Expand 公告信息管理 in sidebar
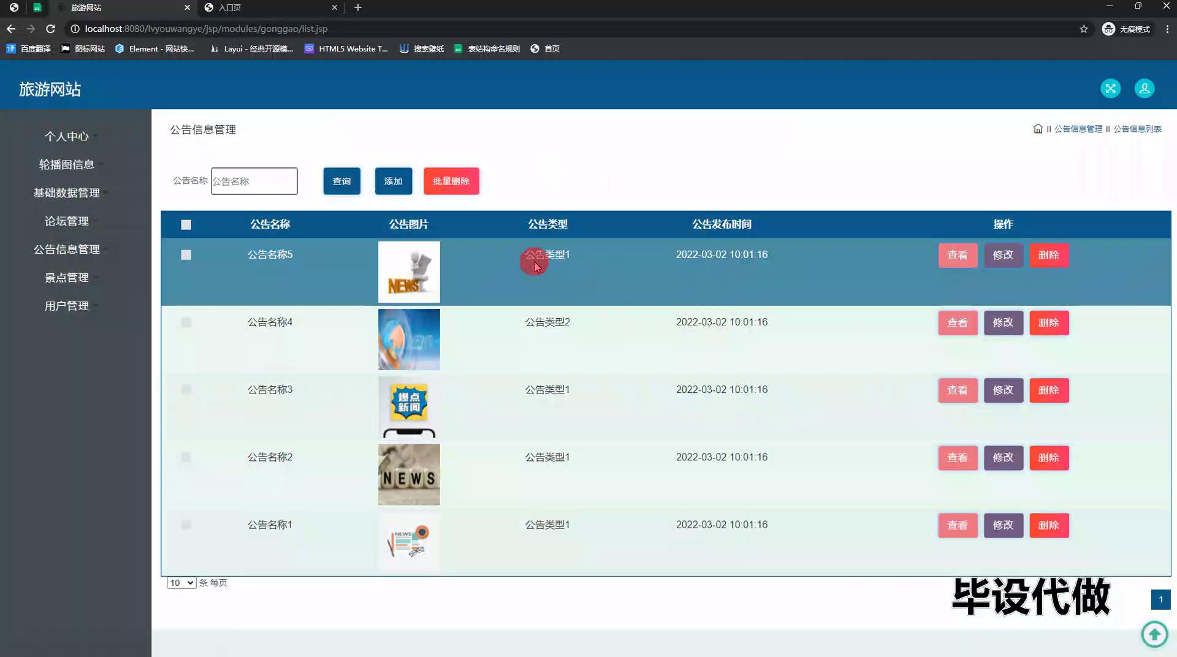Screen dimensions: 1177x657 click(x=67, y=249)
